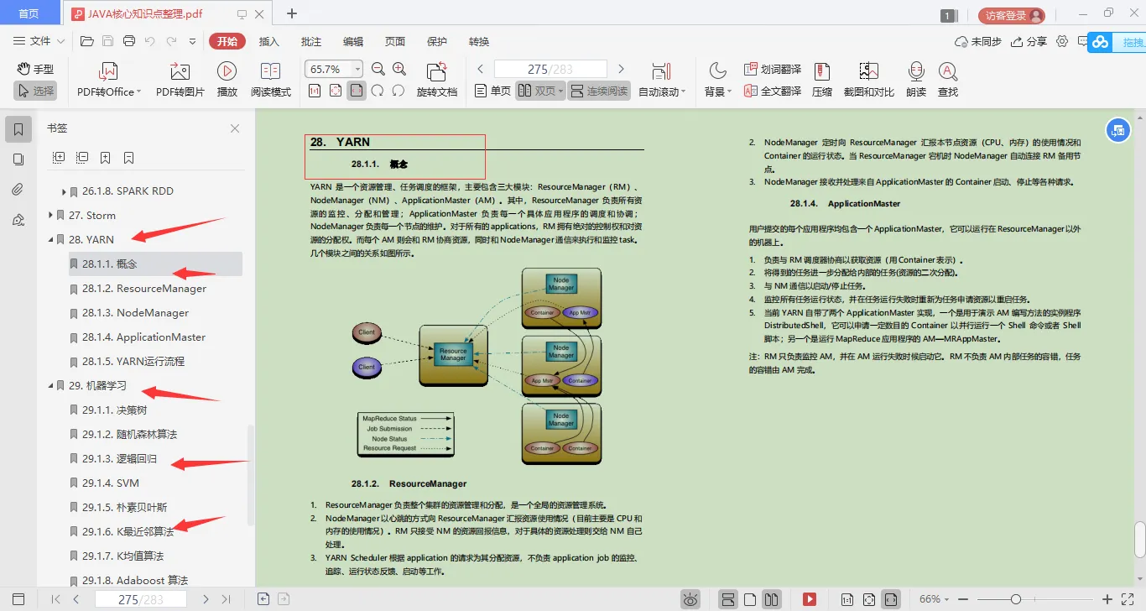This screenshot has width=1146, height=611.
Task: Open the attachments paperclip panel
Action: pyautogui.click(x=18, y=190)
